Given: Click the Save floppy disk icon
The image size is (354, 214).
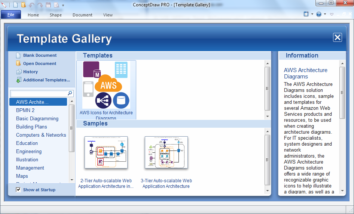Looking at the screenshot, I should pyautogui.click(x=48, y=5).
